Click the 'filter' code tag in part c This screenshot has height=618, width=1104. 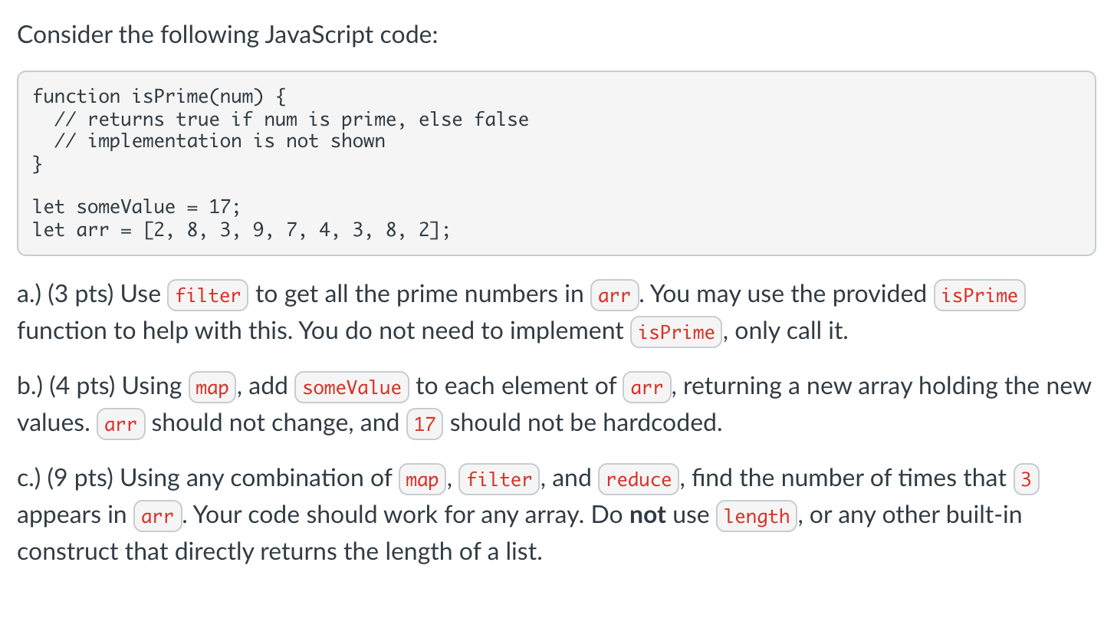(499, 480)
